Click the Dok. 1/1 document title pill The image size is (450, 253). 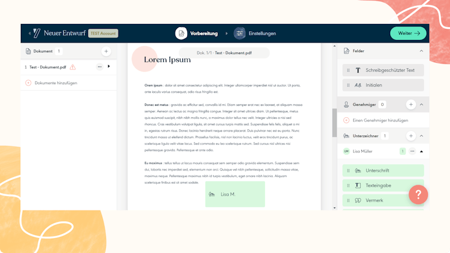pos(224,53)
